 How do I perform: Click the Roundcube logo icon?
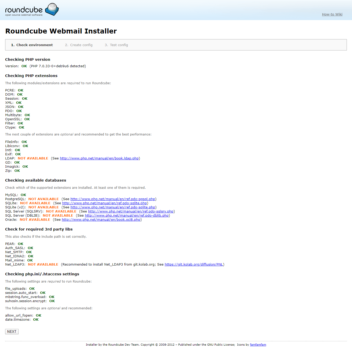(52, 10)
